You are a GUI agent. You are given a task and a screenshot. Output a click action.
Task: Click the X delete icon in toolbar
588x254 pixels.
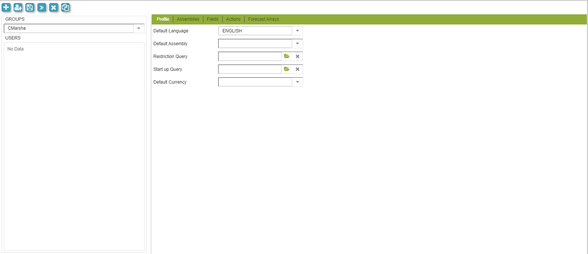(54, 7)
